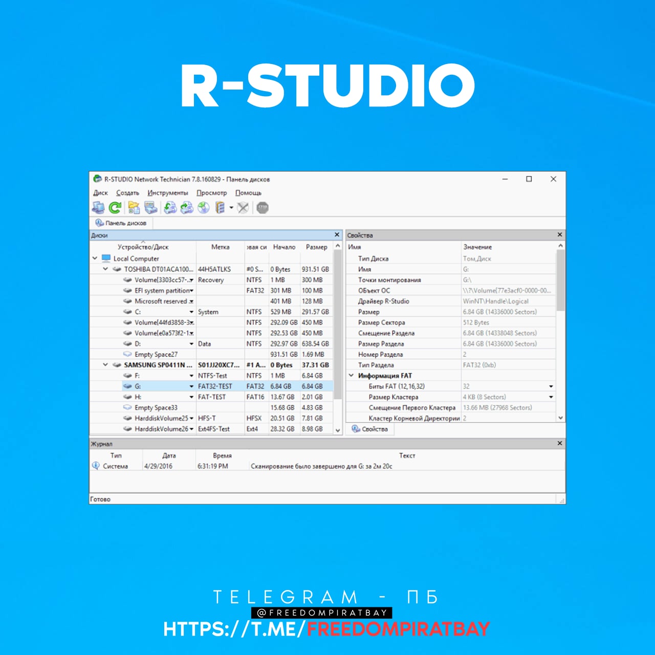Click the F: volume drive icon

pyautogui.click(x=127, y=376)
